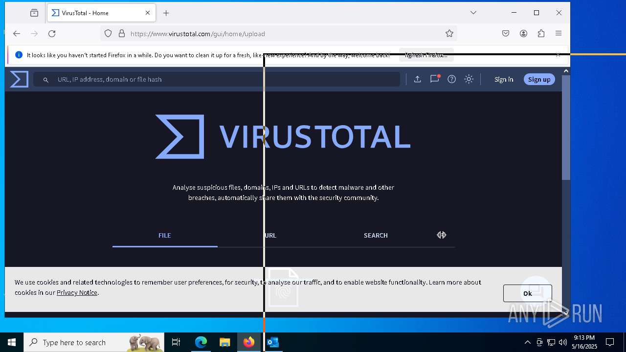Image resolution: width=626 pixels, height=352 pixels.
Task: Open the Windows Start menu
Action: click(x=12, y=342)
